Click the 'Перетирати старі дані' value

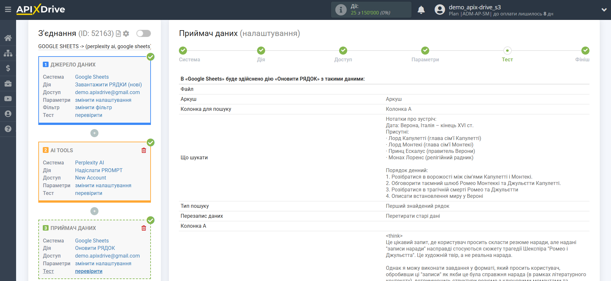[413, 216]
